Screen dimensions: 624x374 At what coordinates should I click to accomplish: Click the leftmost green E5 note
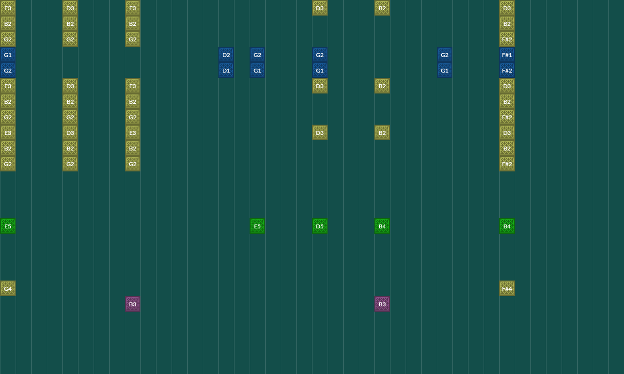8,226
